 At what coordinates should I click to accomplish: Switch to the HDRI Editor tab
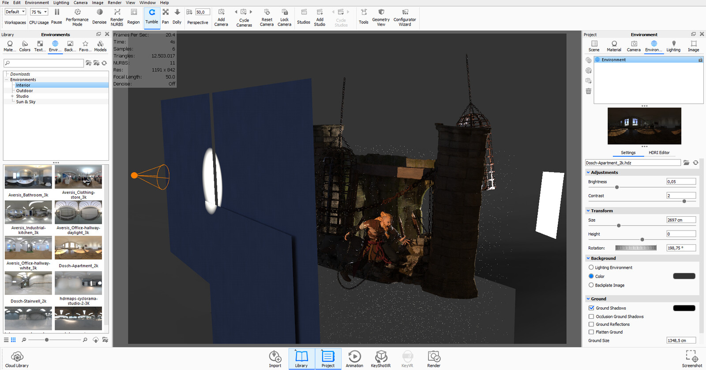tap(659, 153)
